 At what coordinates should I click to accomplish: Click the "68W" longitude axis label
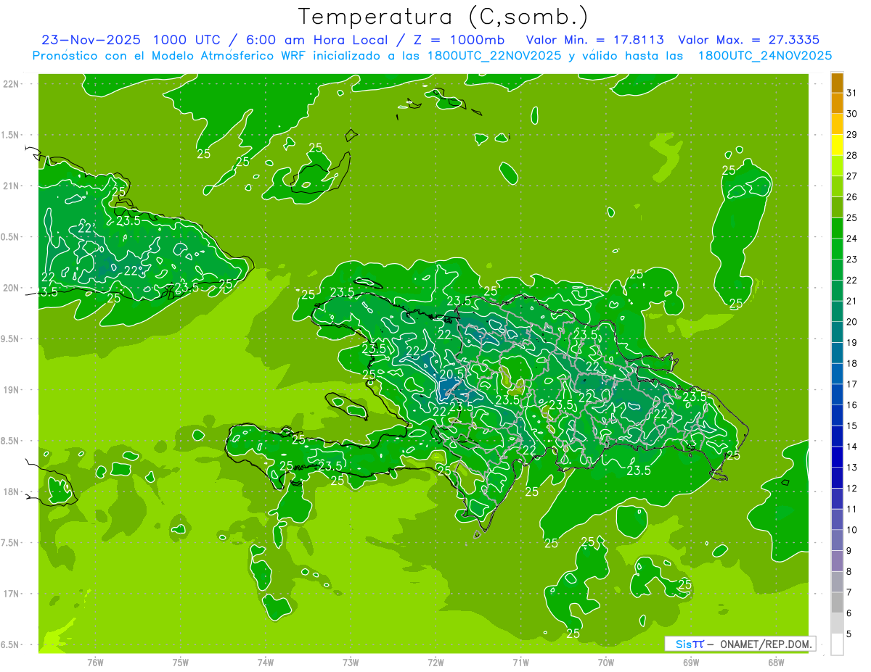776,662
